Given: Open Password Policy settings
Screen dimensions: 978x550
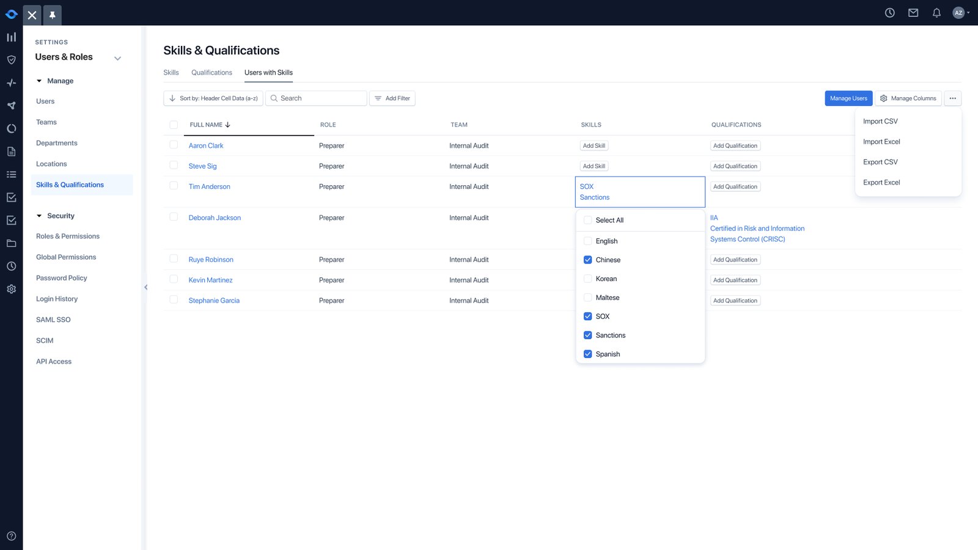Looking at the screenshot, I should click(62, 278).
